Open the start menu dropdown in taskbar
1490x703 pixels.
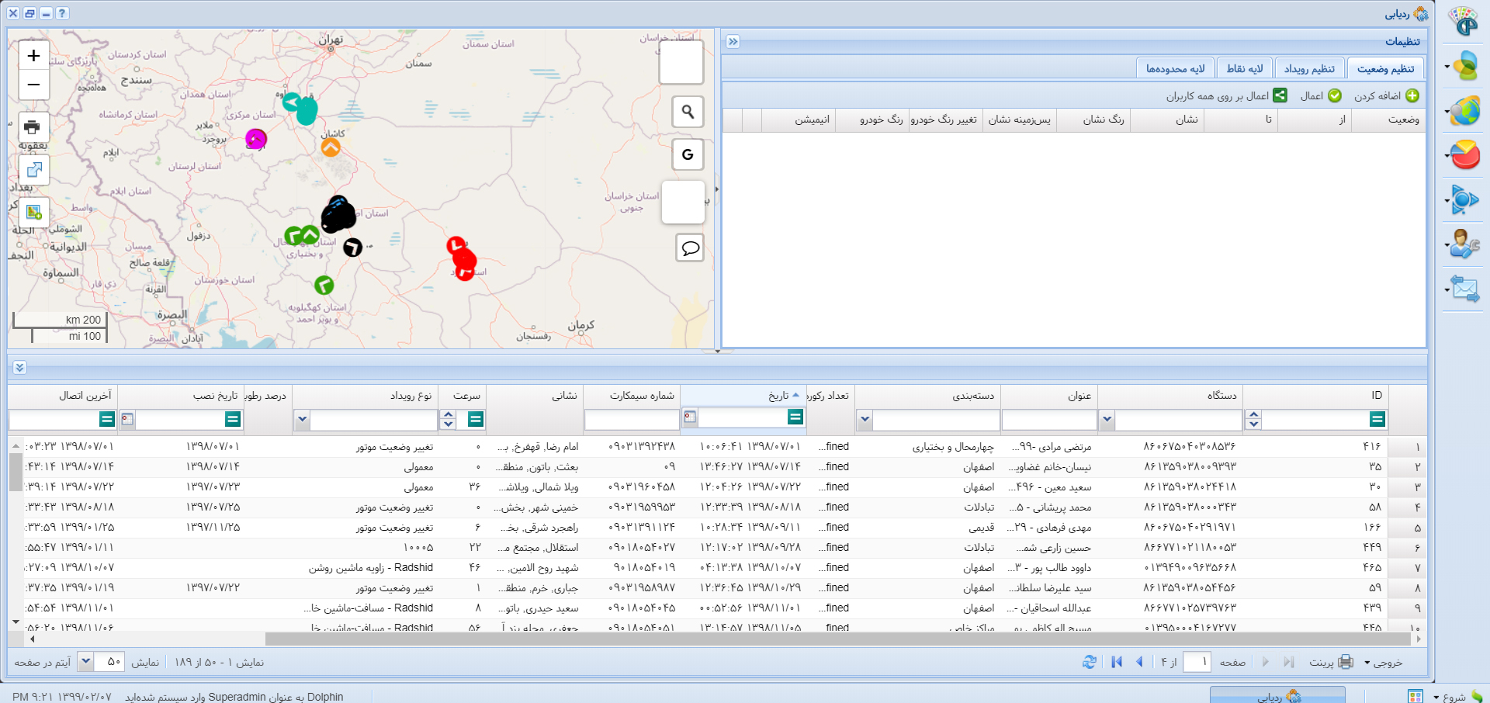point(1450,697)
